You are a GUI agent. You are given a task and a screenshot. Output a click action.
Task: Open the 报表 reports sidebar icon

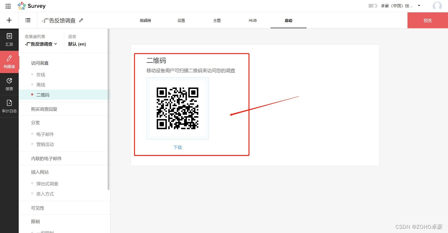point(9,84)
